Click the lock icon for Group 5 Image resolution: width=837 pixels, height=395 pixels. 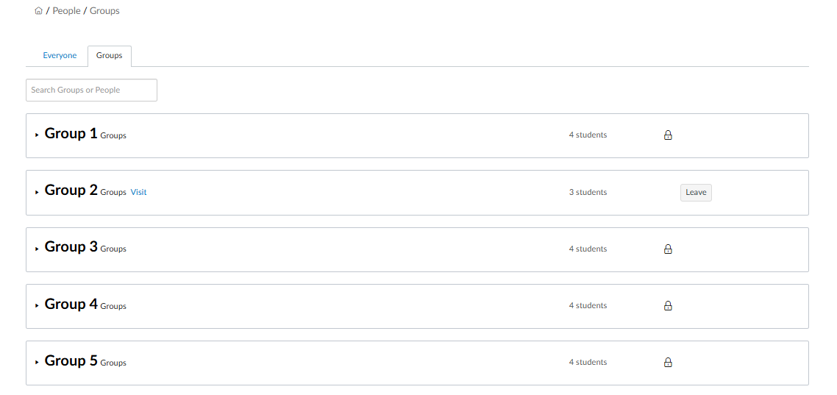point(668,363)
